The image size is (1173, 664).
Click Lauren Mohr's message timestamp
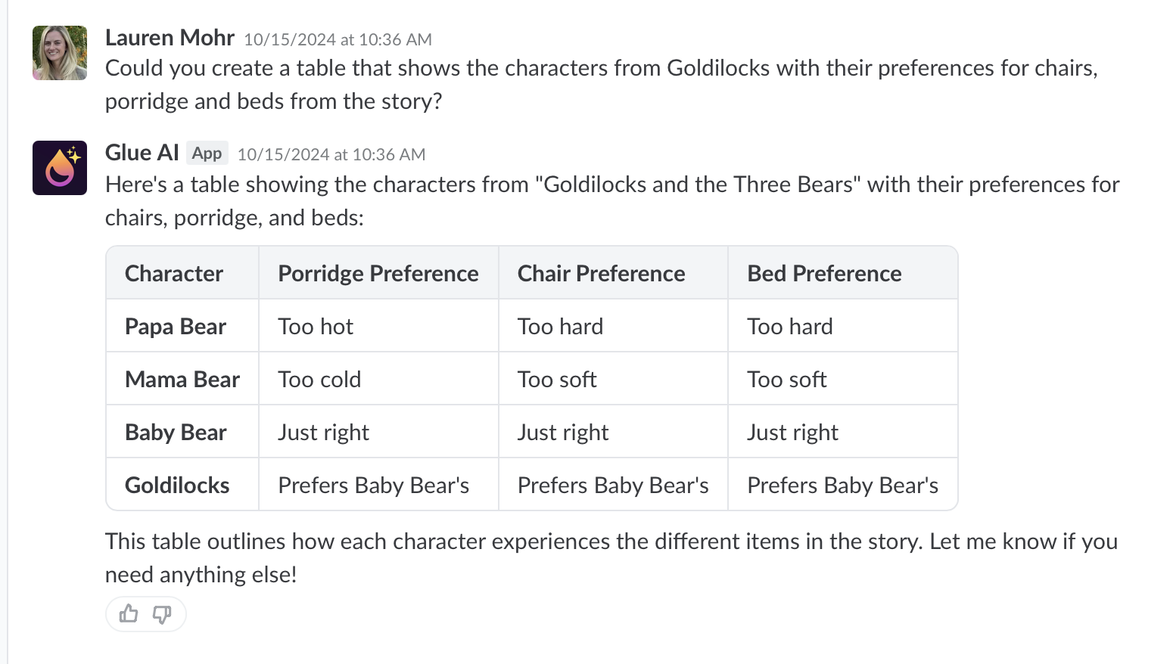(x=338, y=39)
